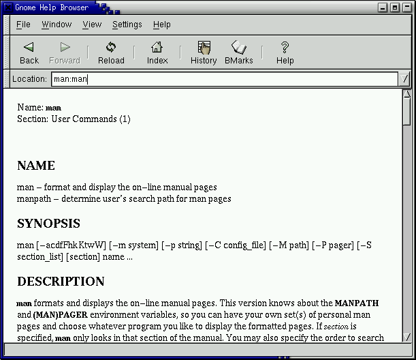416x360 pixels.
Task: Expand the Location history dropdown arrow
Action: (x=405, y=79)
